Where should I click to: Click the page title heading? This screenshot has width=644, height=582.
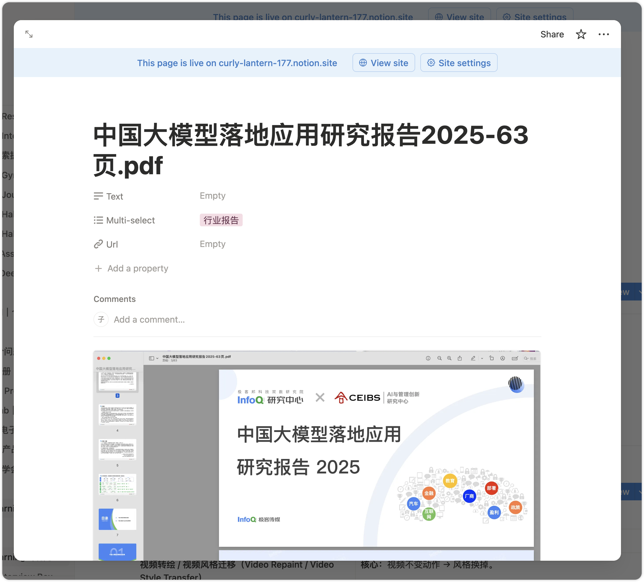coord(310,150)
